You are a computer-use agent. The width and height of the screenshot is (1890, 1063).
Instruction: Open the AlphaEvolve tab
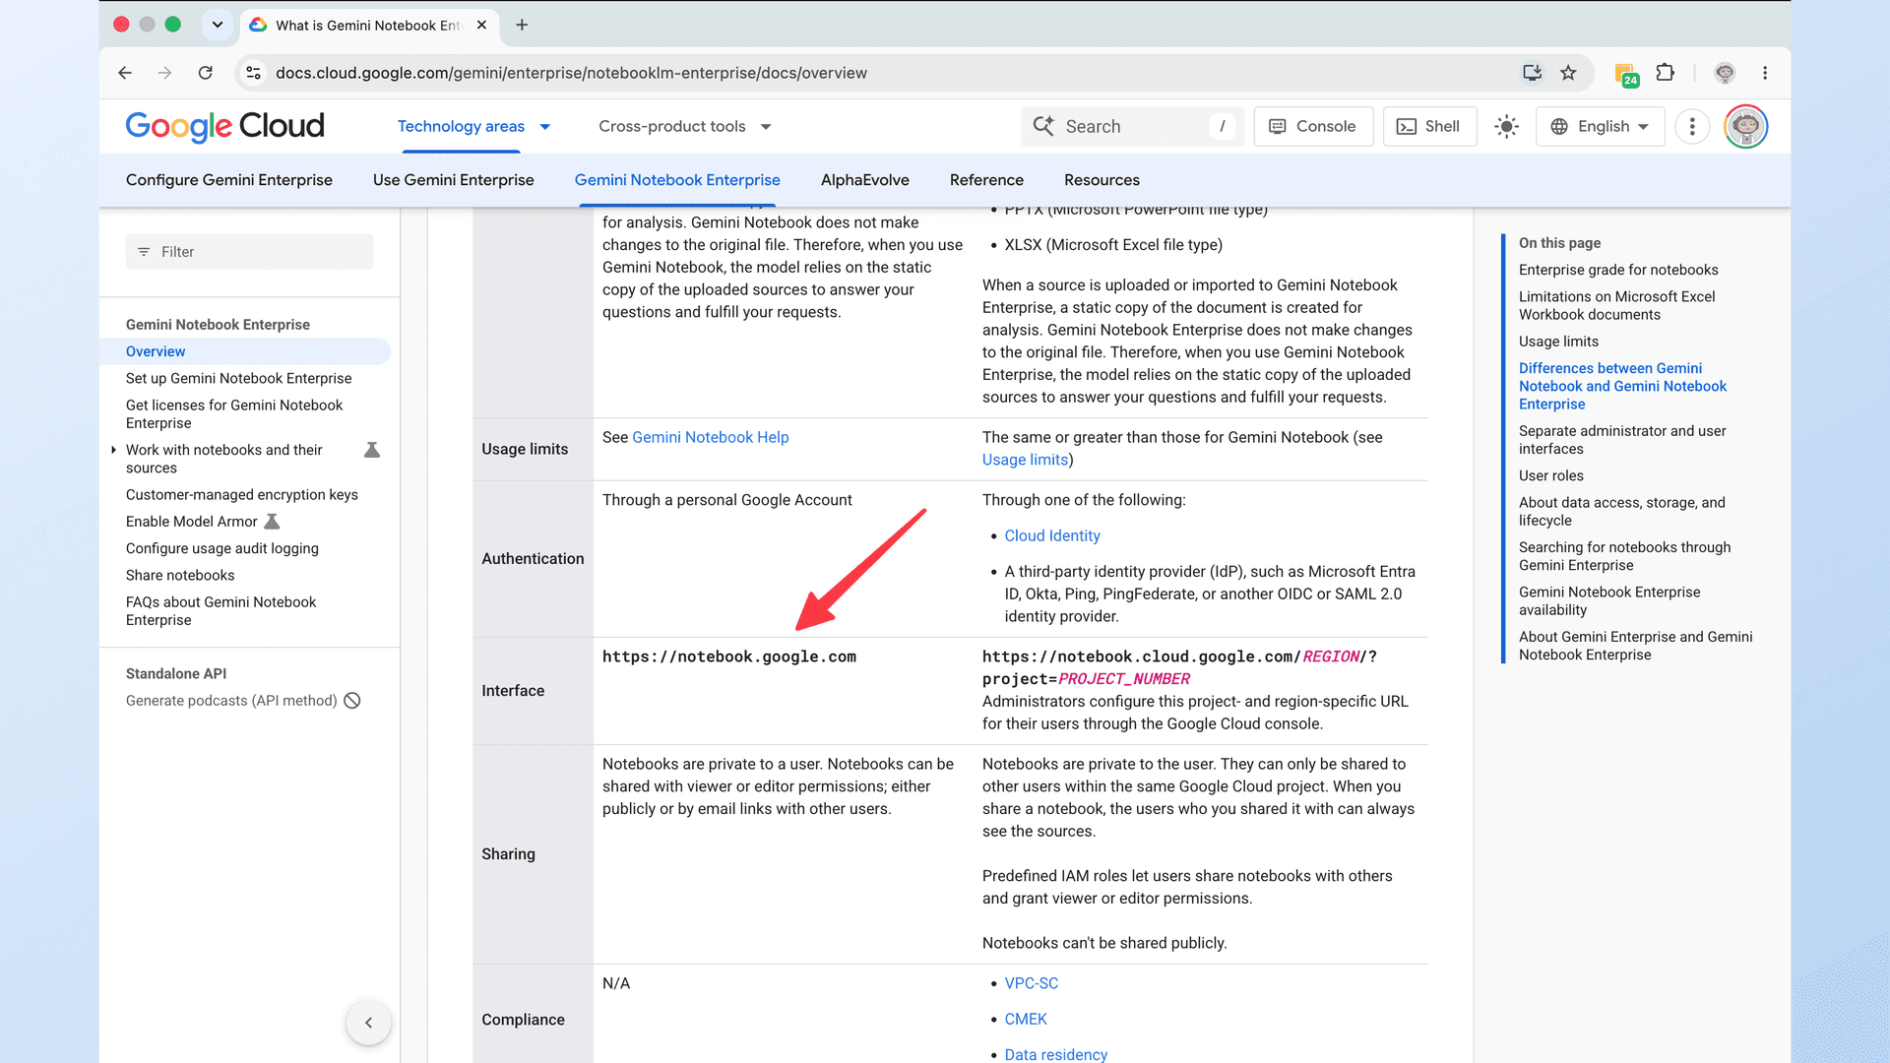(x=864, y=180)
